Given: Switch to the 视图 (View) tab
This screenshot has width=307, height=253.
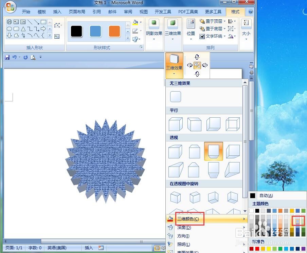Looking at the screenshot, I should point(143,12).
